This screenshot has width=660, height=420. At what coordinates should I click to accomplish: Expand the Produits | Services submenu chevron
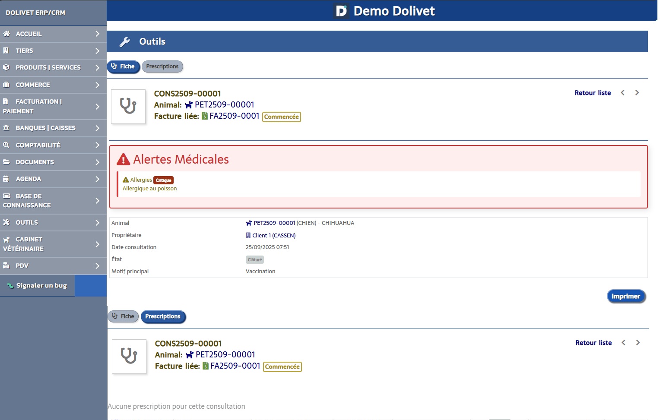tap(97, 68)
